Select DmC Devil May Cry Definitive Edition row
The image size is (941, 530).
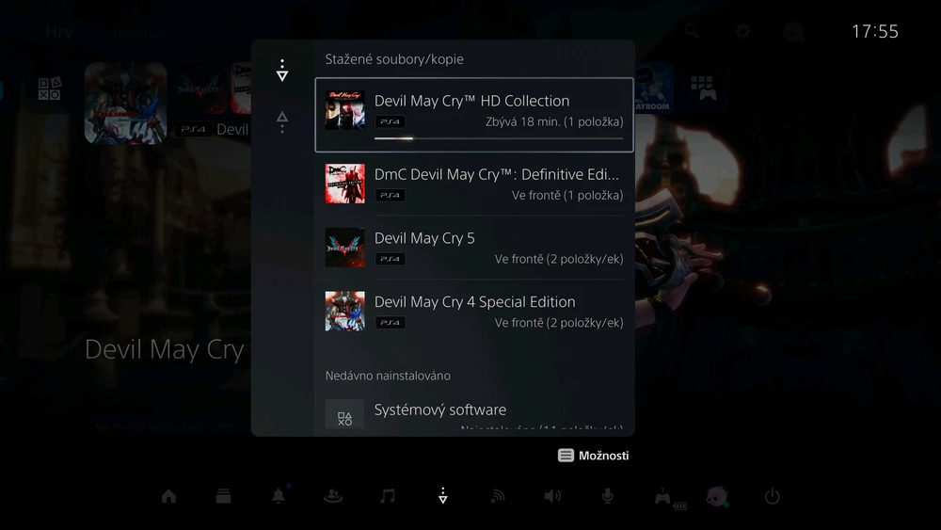click(474, 184)
